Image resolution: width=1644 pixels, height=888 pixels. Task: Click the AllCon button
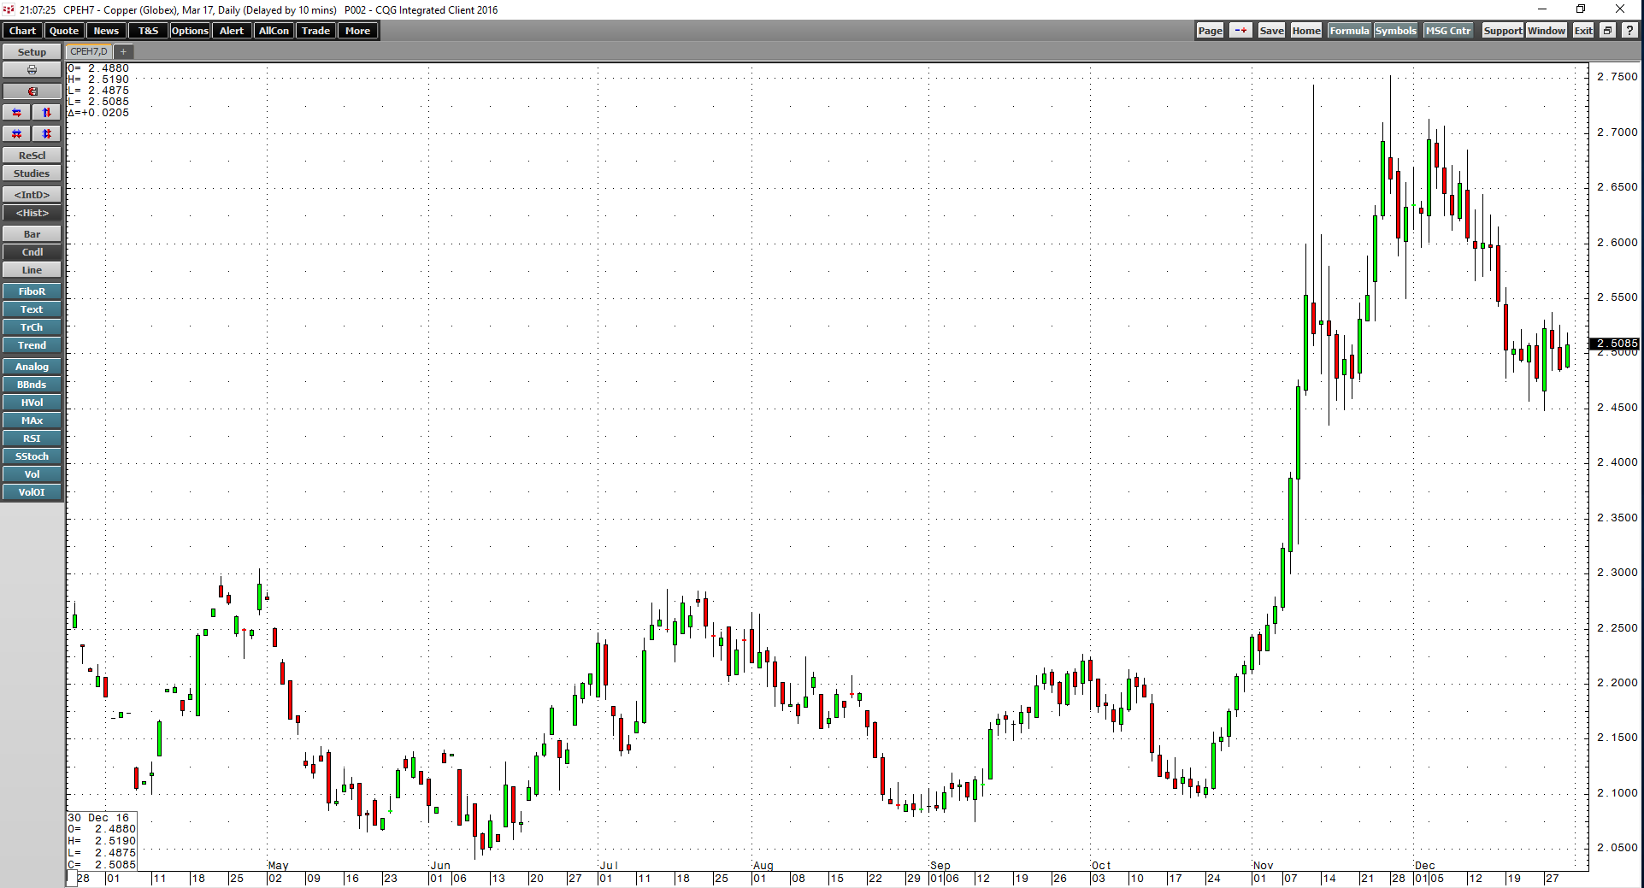point(274,31)
